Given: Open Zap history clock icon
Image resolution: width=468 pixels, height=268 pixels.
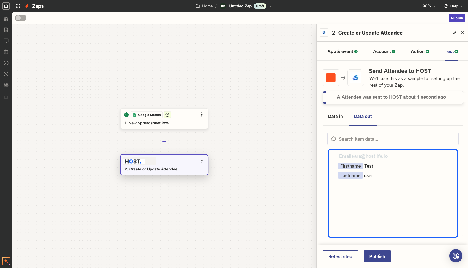Looking at the screenshot, I should click(x=6, y=63).
